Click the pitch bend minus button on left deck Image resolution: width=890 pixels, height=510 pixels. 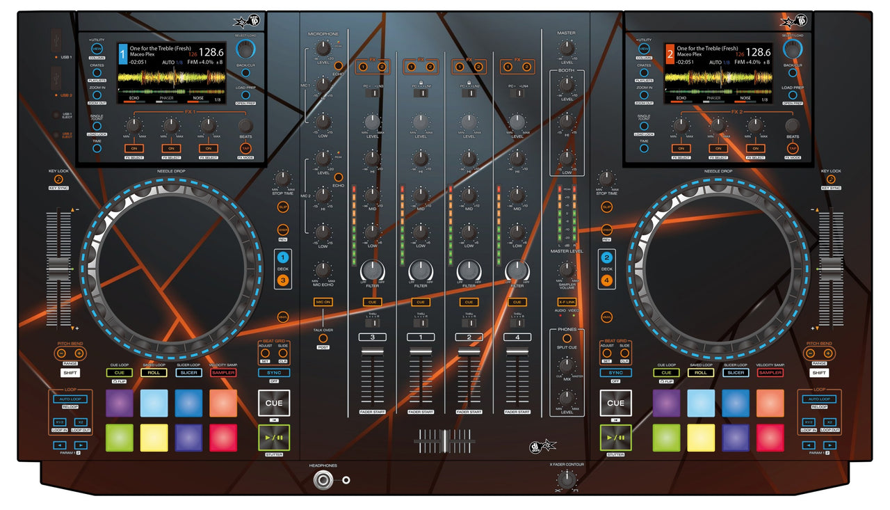coord(62,353)
